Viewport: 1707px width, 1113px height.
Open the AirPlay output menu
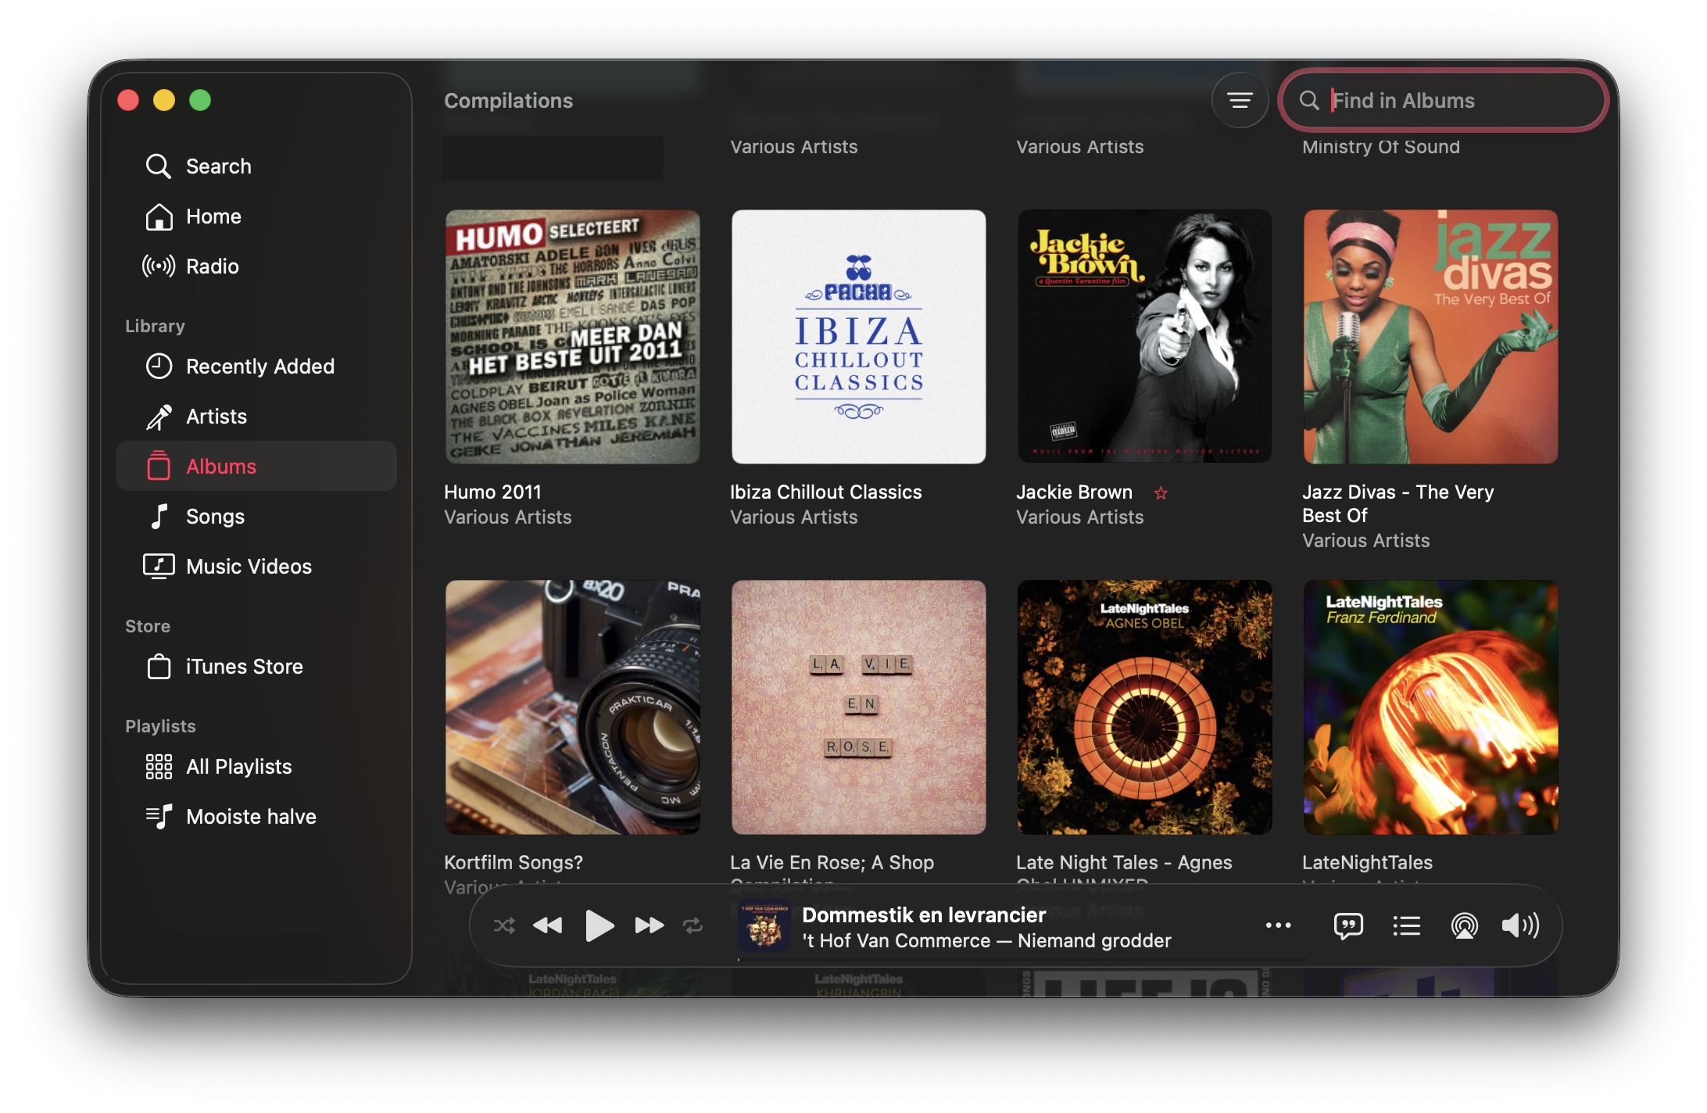[1464, 926]
